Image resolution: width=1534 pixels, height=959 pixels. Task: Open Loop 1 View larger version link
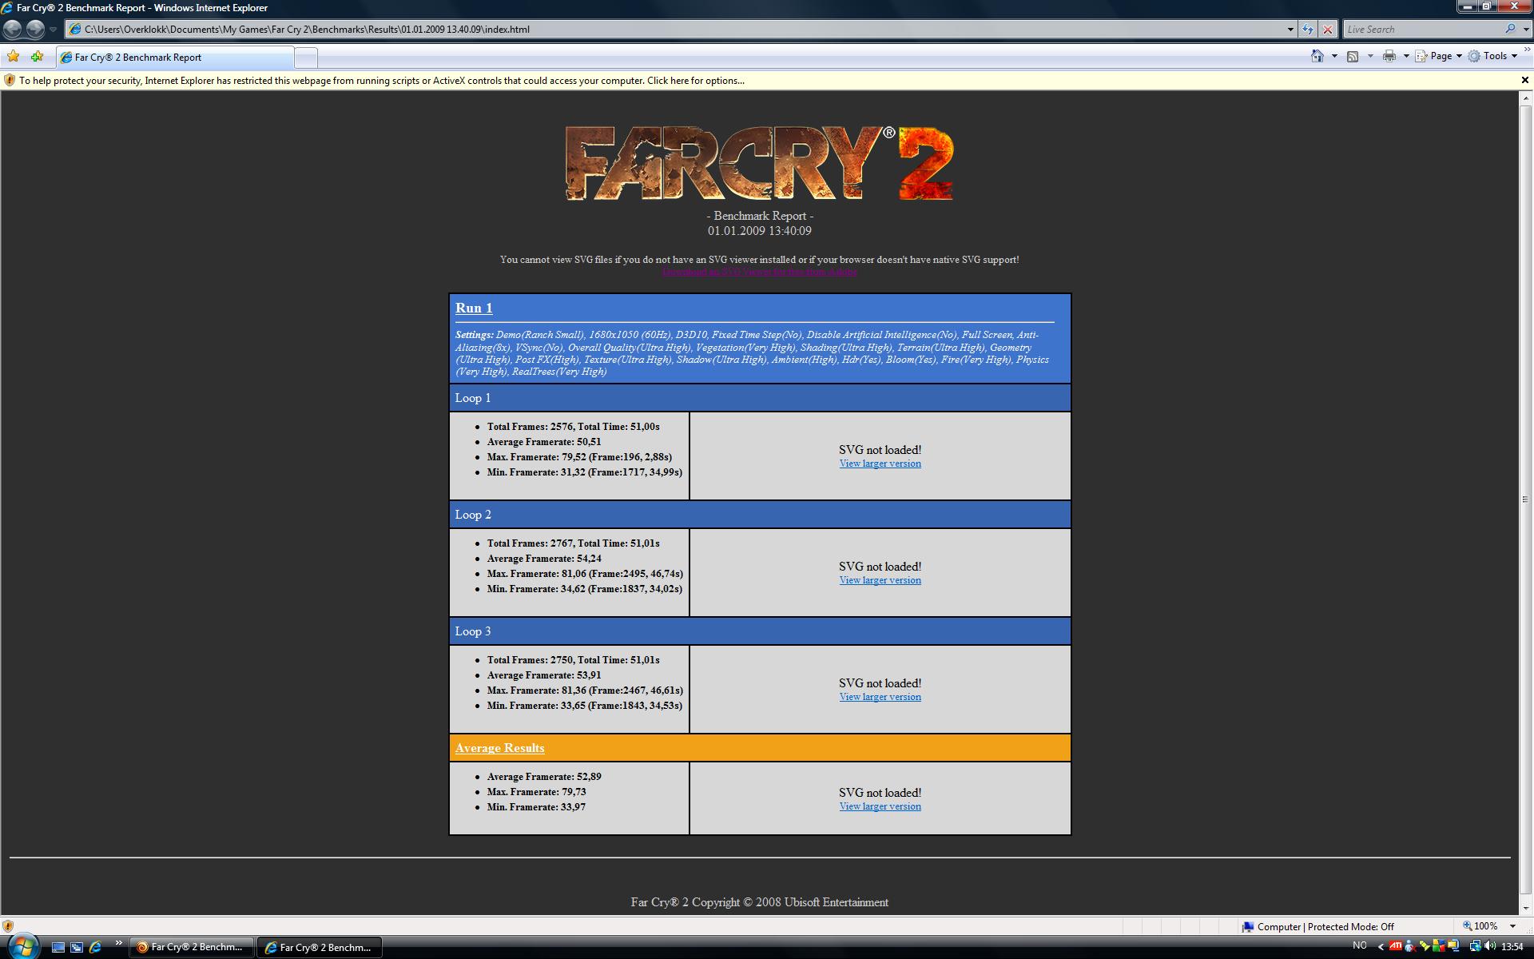coord(880,464)
